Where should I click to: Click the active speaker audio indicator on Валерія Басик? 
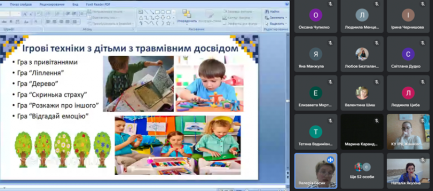pyautogui.click(x=330, y=160)
